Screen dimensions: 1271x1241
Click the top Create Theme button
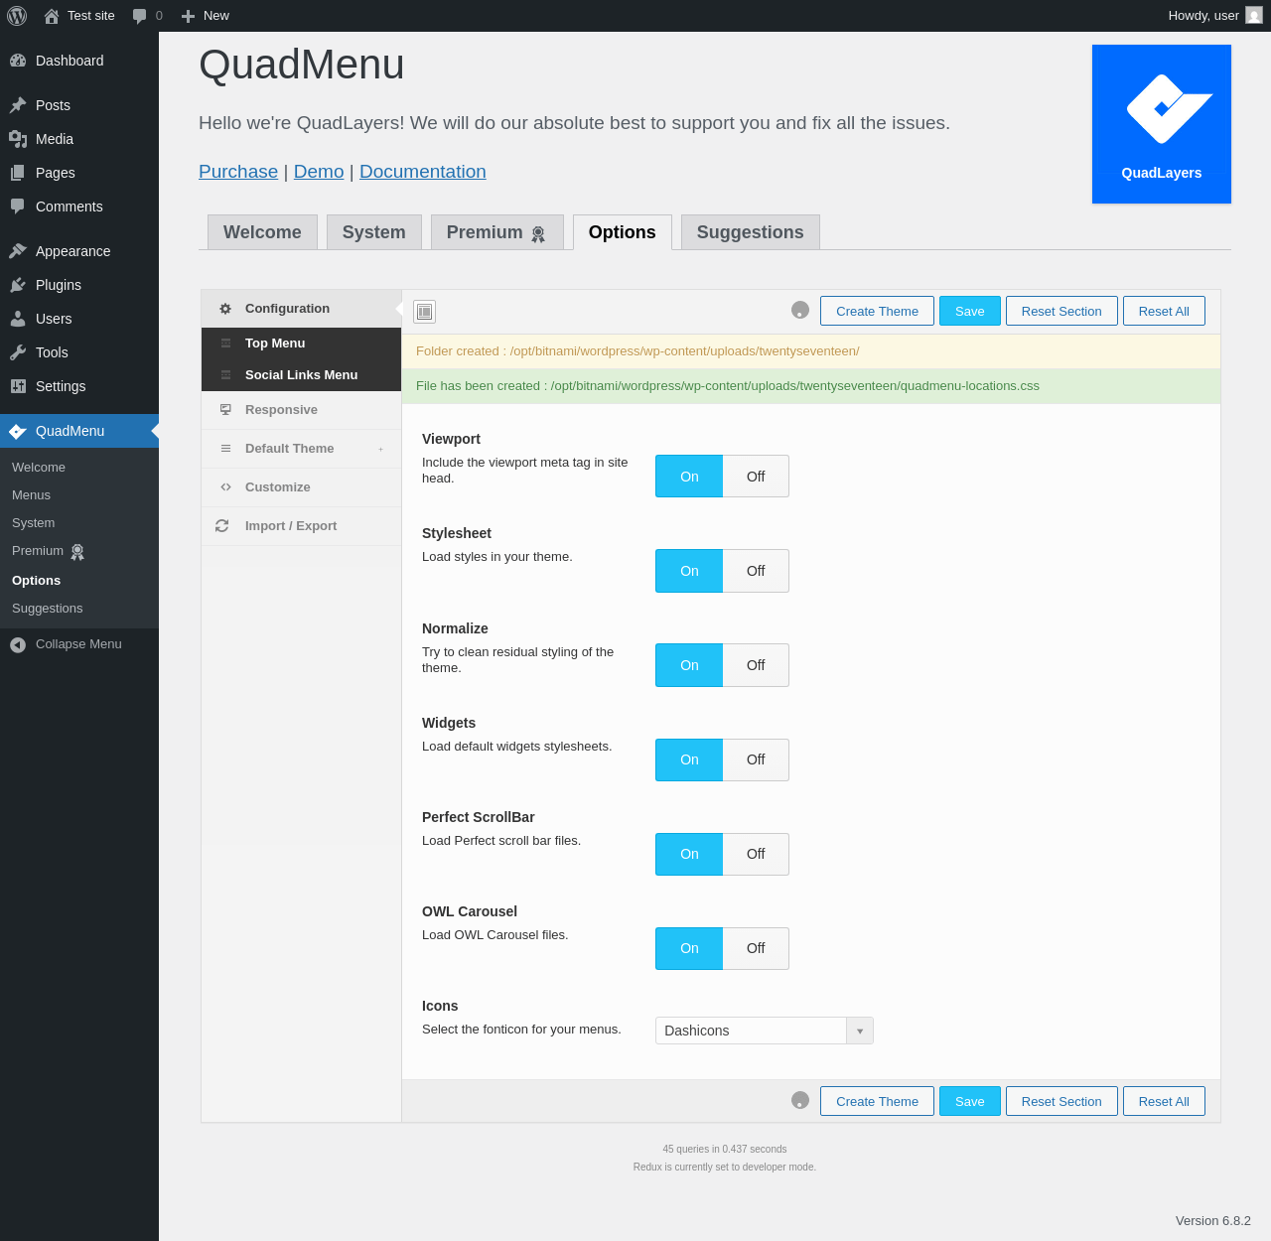pos(877,311)
